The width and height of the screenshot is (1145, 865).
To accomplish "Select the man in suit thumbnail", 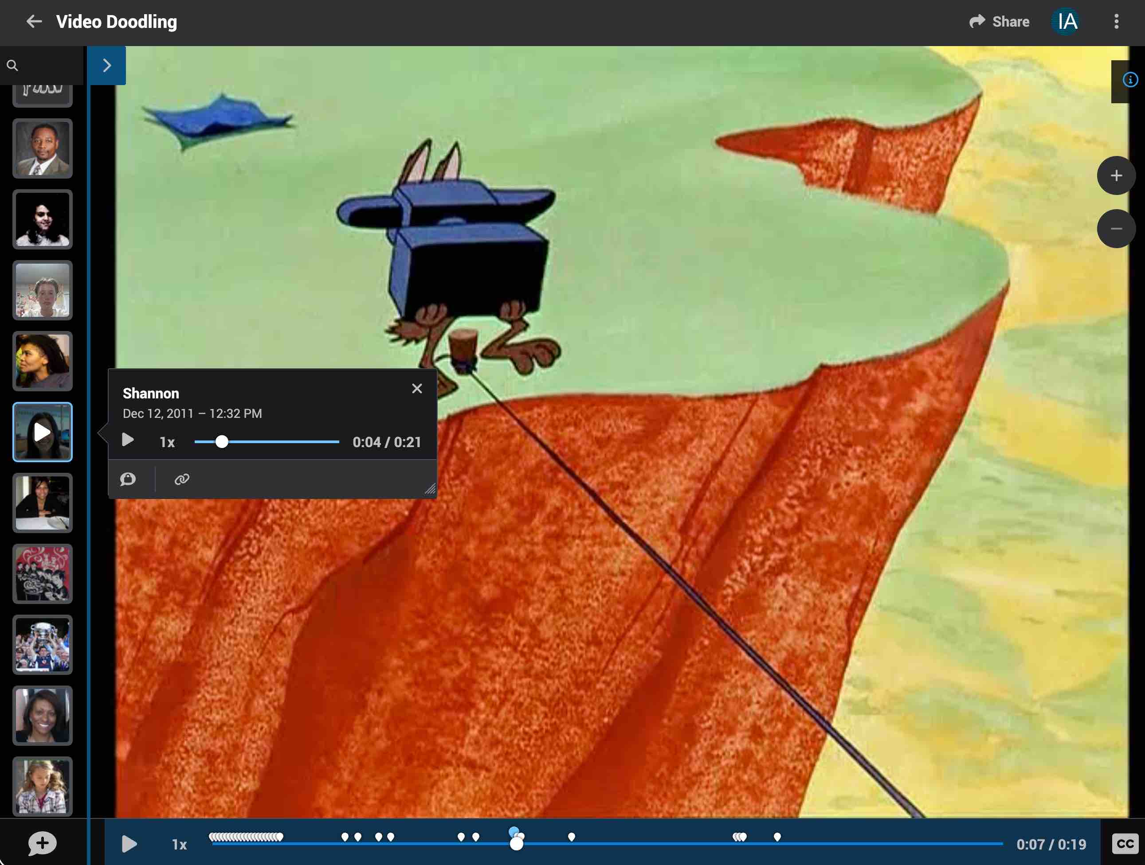I will [x=43, y=149].
